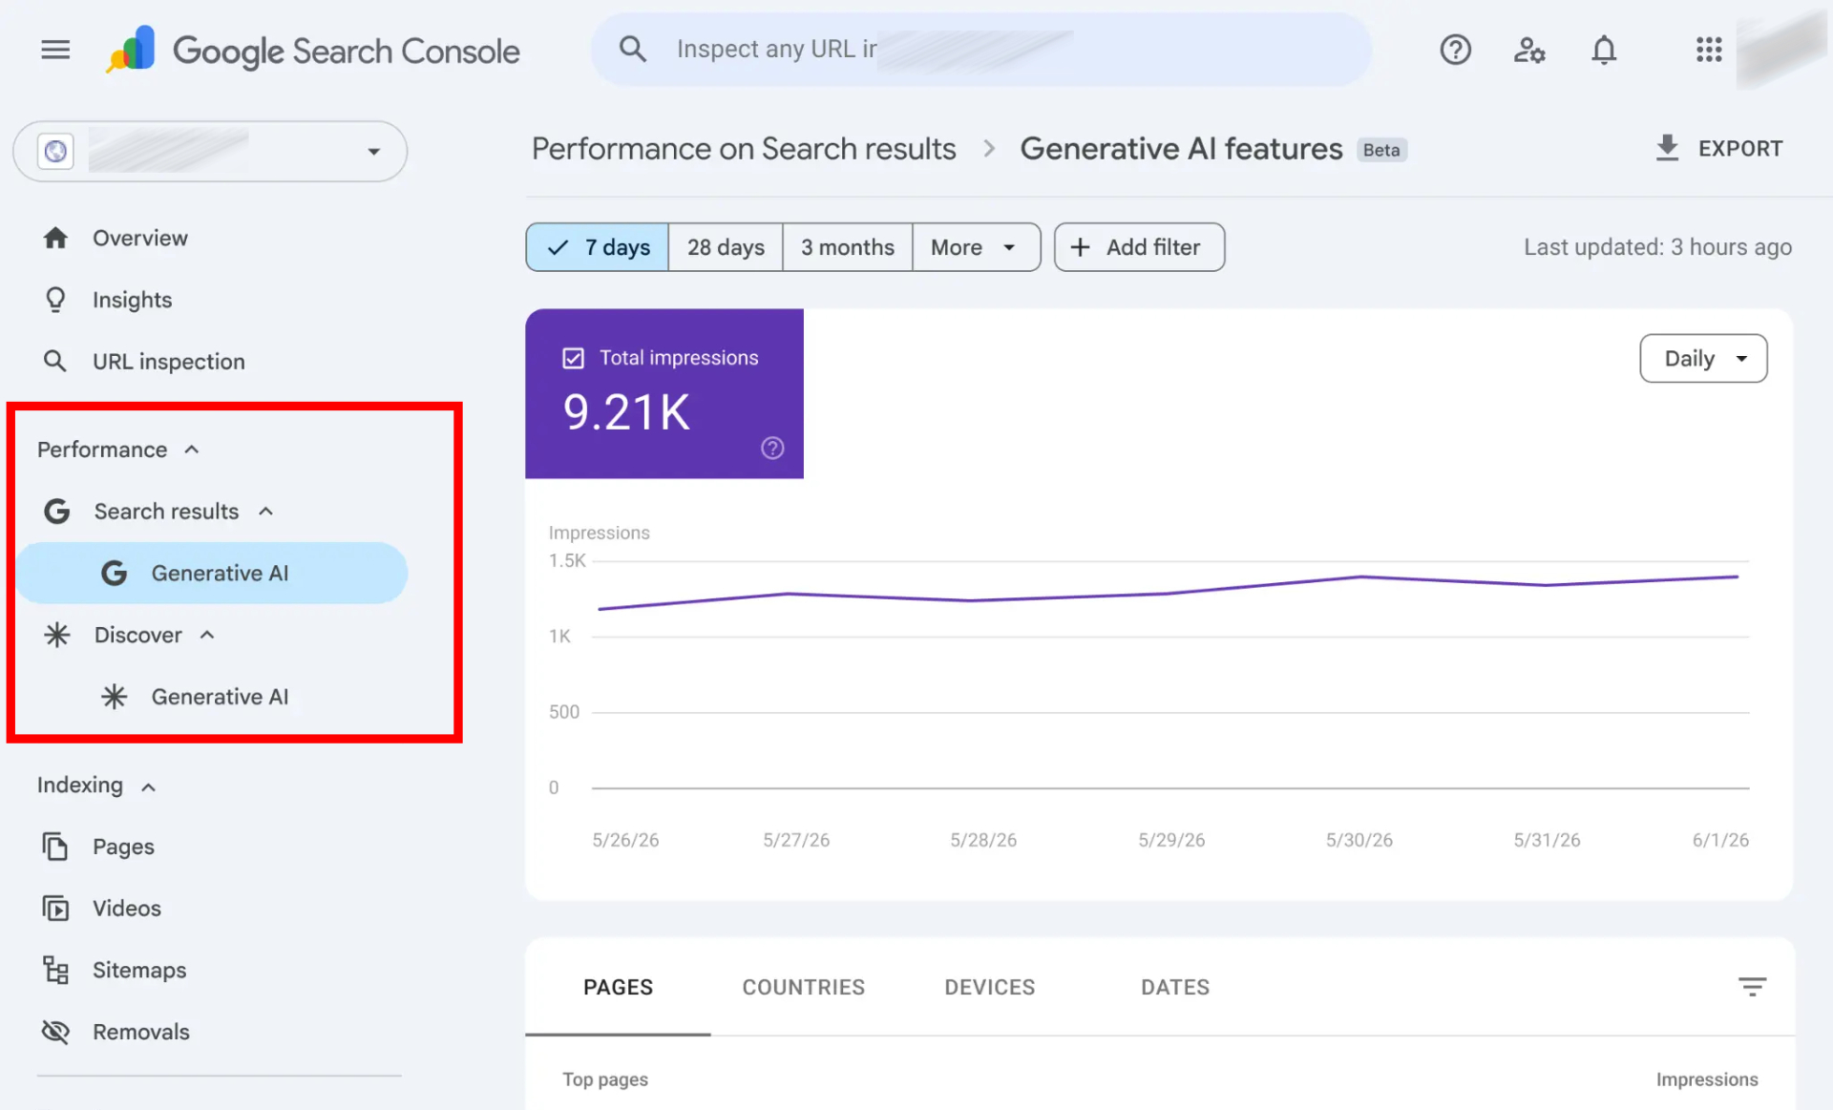The image size is (1833, 1110).
Task: Switch to the PAGES tab
Action: [x=618, y=987]
